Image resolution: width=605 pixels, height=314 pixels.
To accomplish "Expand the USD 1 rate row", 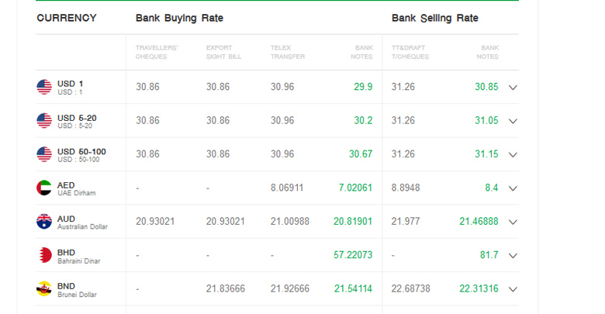I will coord(513,88).
